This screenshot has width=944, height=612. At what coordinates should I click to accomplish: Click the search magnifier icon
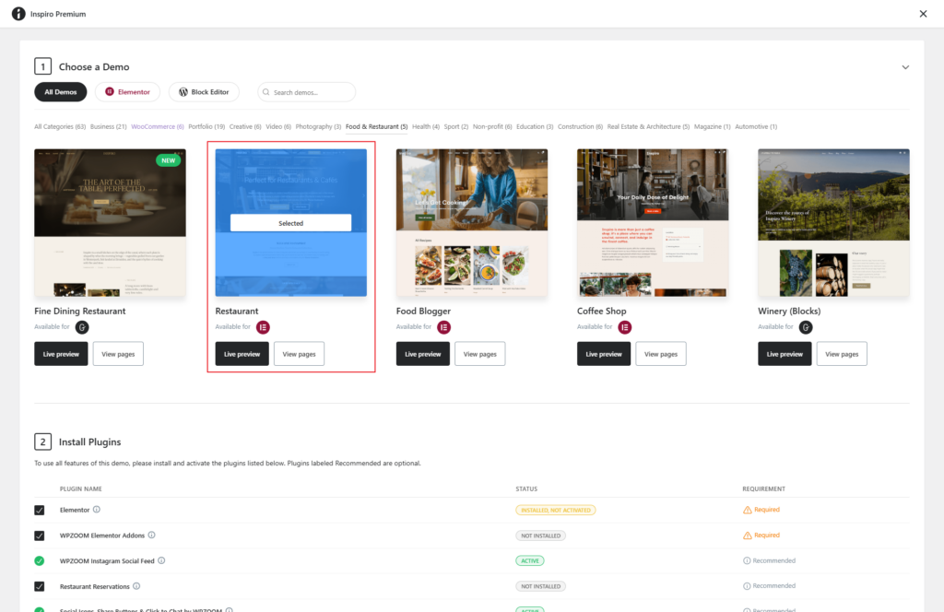tap(266, 92)
